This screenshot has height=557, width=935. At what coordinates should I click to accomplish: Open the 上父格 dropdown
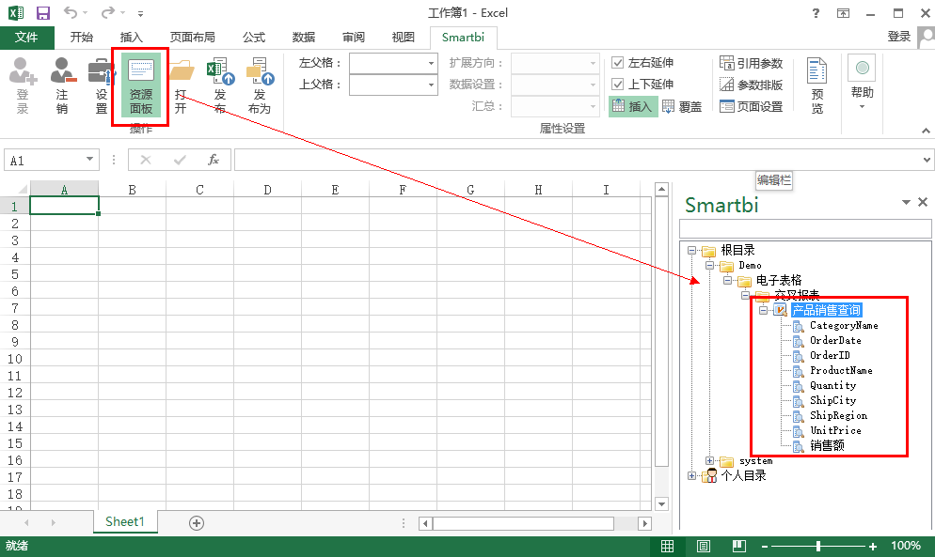[431, 85]
